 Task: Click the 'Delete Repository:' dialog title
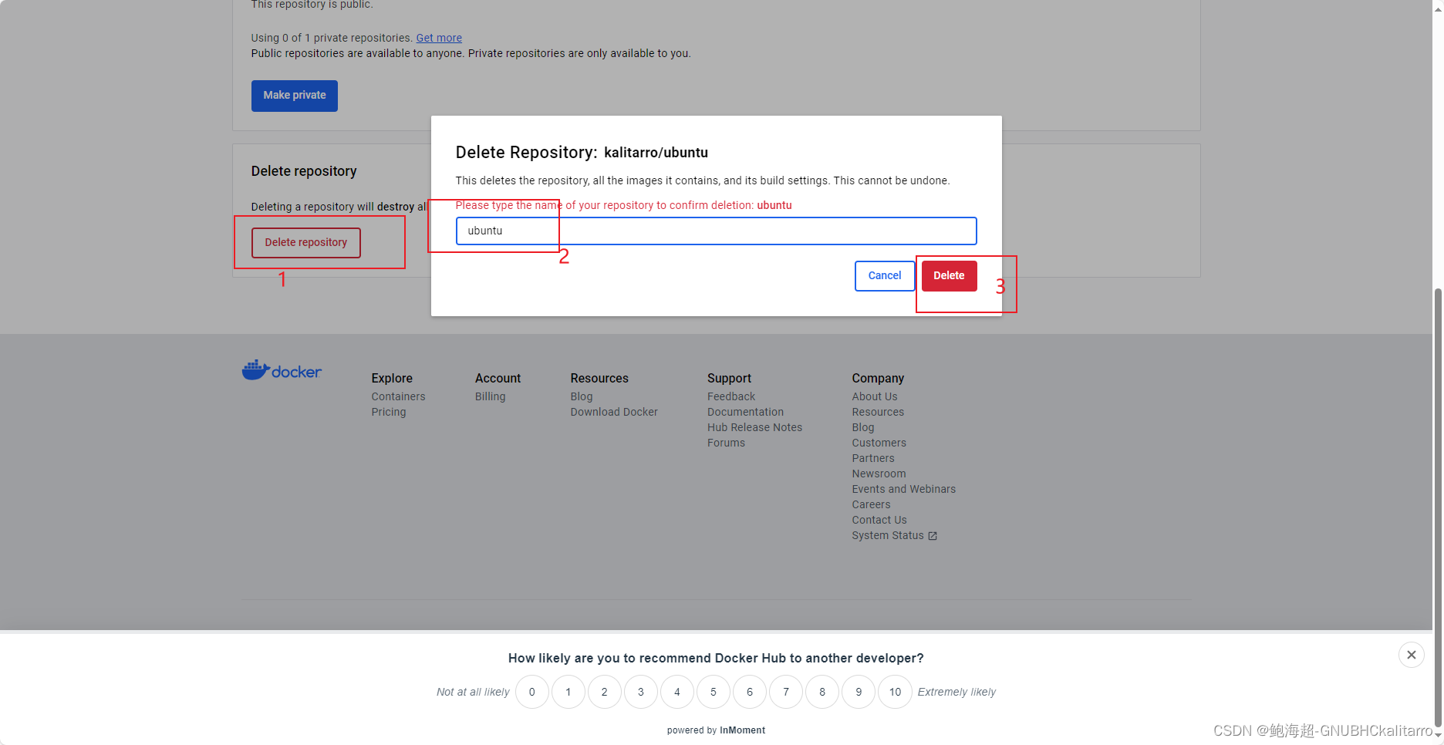click(526, 152)
